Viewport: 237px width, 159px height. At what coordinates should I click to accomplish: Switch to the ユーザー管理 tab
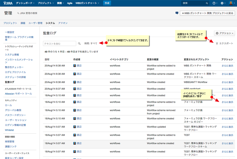[x=35, y=23]
